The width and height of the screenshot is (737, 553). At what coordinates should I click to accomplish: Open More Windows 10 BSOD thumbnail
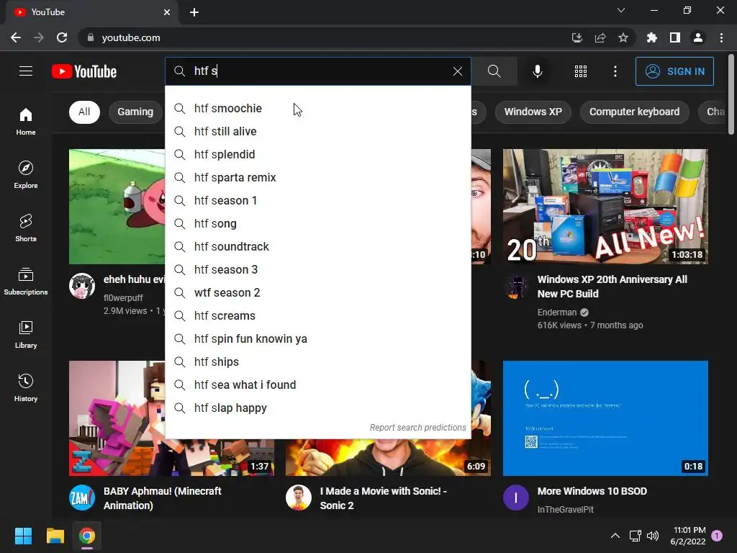[605, 418]
